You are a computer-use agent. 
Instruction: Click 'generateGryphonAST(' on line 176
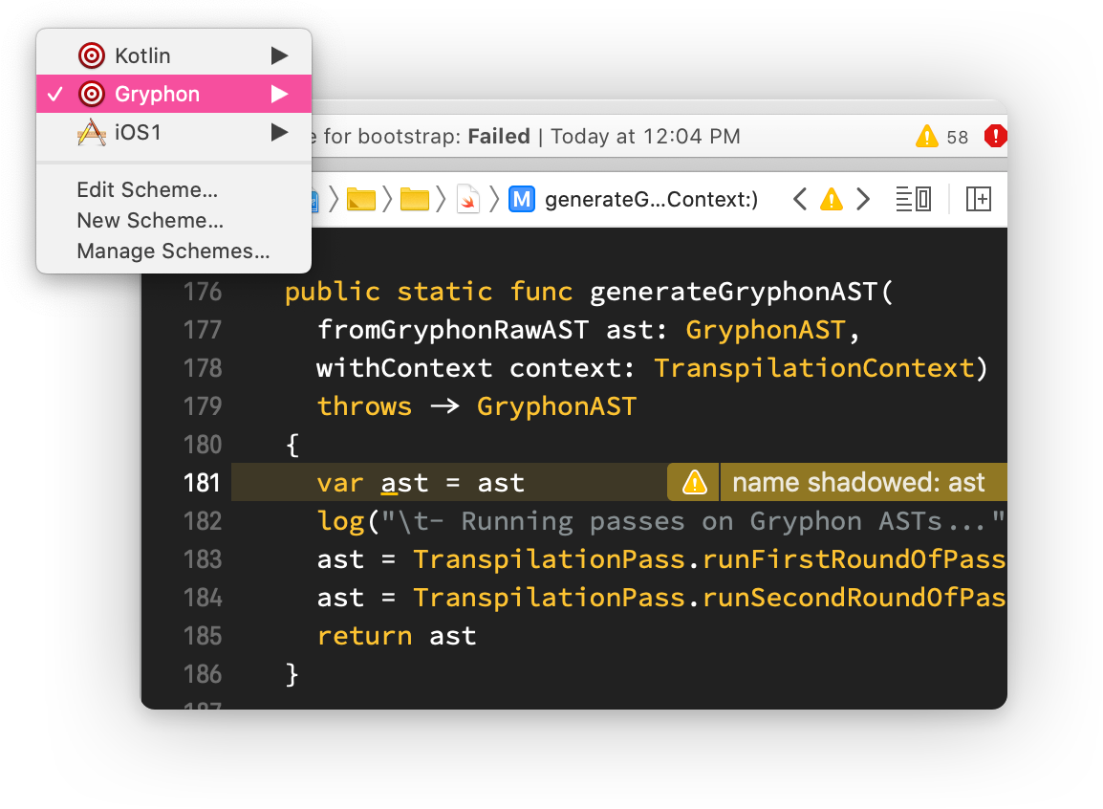point(742,292)
